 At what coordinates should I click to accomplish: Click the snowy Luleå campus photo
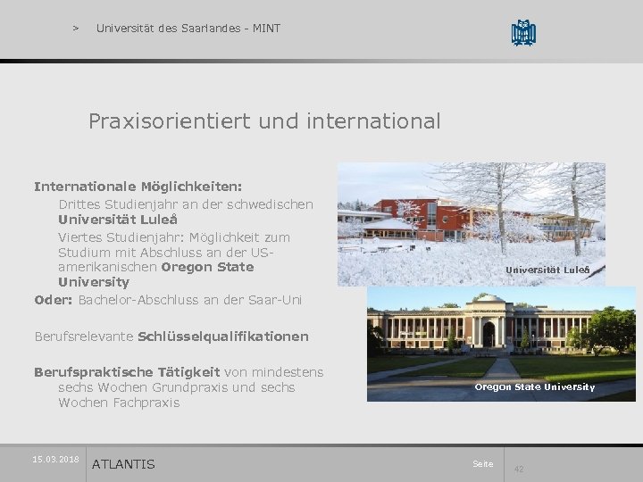click(x=472, y=224)
